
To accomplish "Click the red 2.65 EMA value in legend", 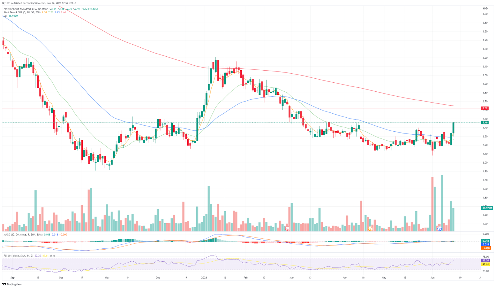I will (64, 12).
